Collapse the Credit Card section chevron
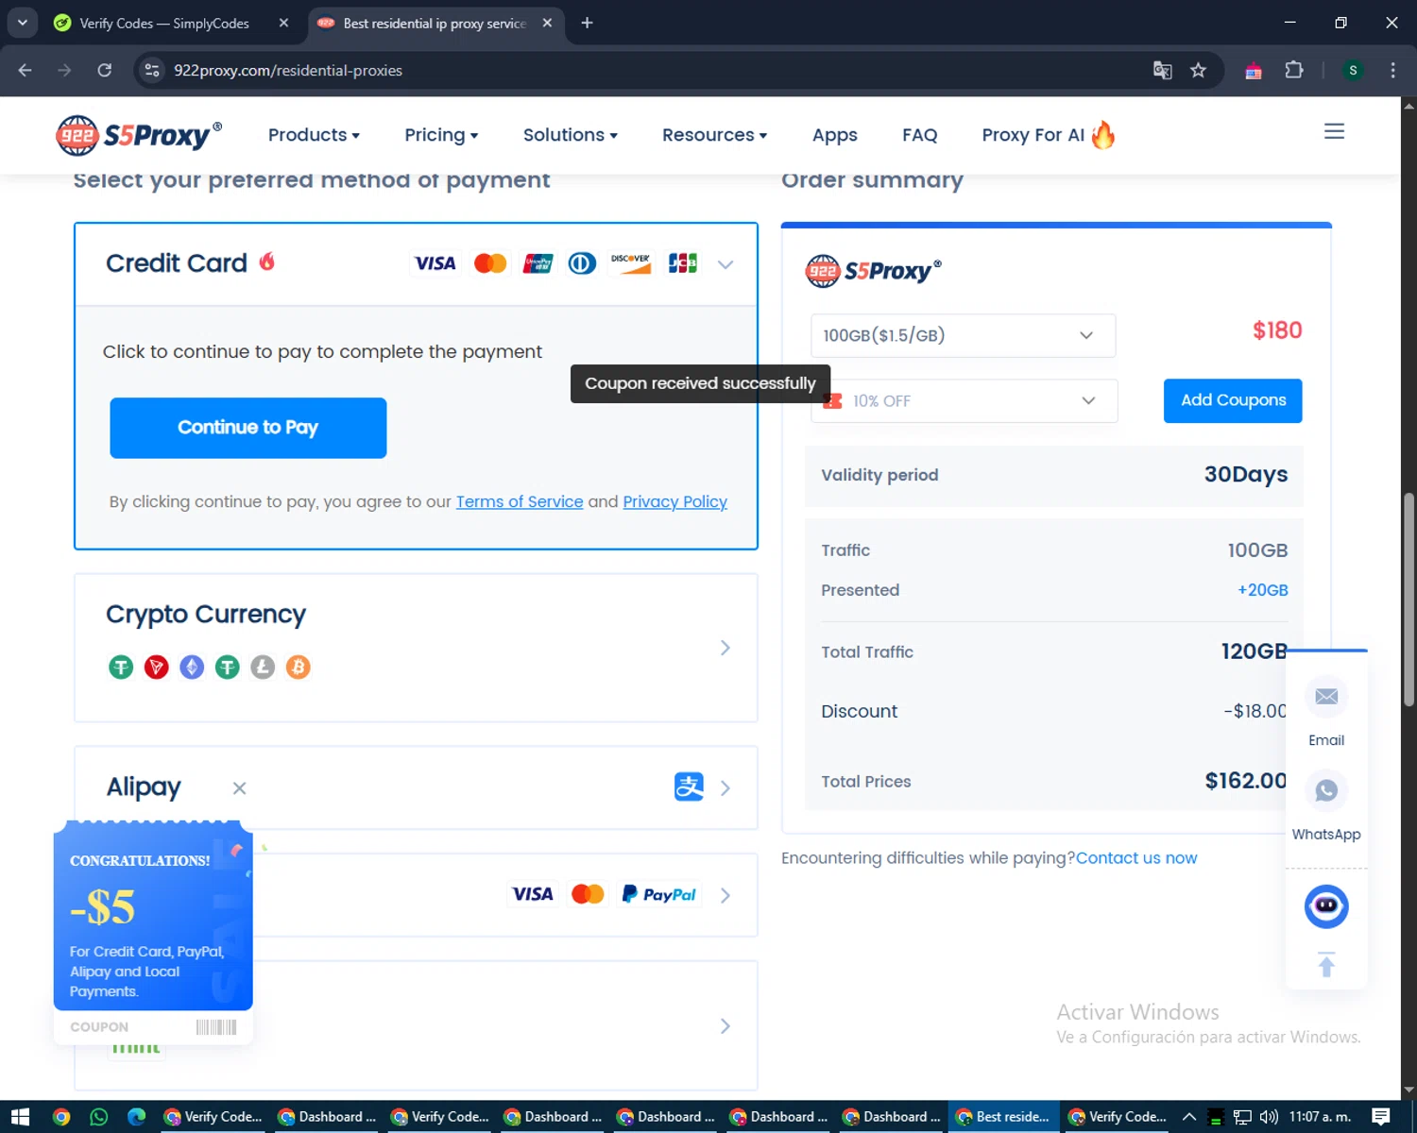Screen dimensions: 1417x1133 click(x=726, y=264)
